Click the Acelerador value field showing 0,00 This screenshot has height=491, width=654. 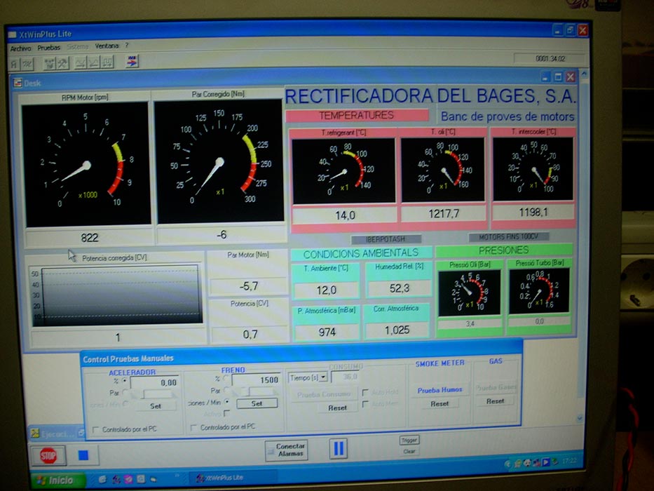click(x=155, y=382)
